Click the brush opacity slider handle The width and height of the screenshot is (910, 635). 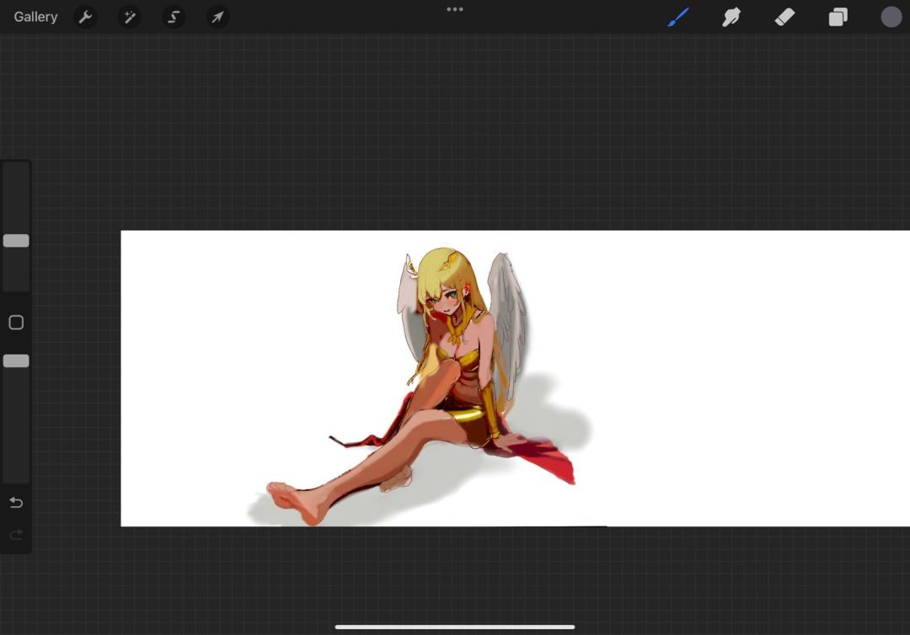[16, 360]
